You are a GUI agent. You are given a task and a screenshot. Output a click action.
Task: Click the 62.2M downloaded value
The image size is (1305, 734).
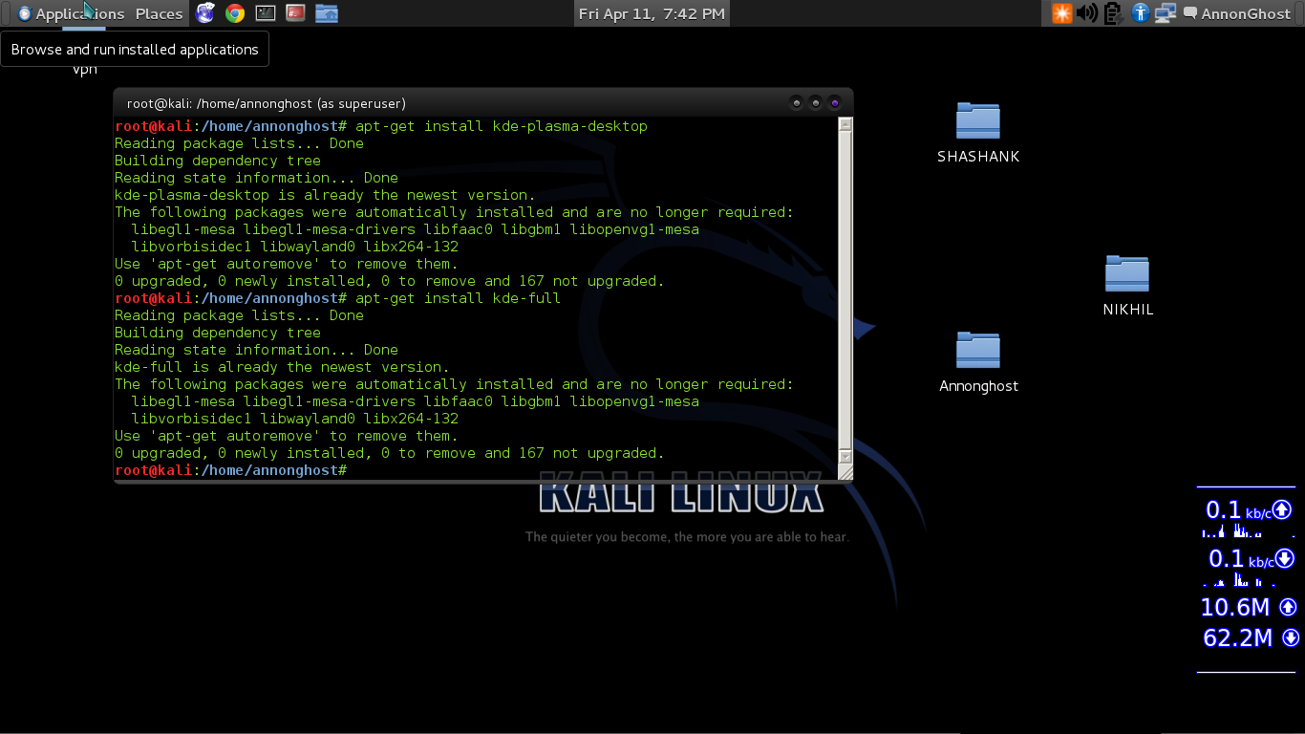tap(1238, 637)
